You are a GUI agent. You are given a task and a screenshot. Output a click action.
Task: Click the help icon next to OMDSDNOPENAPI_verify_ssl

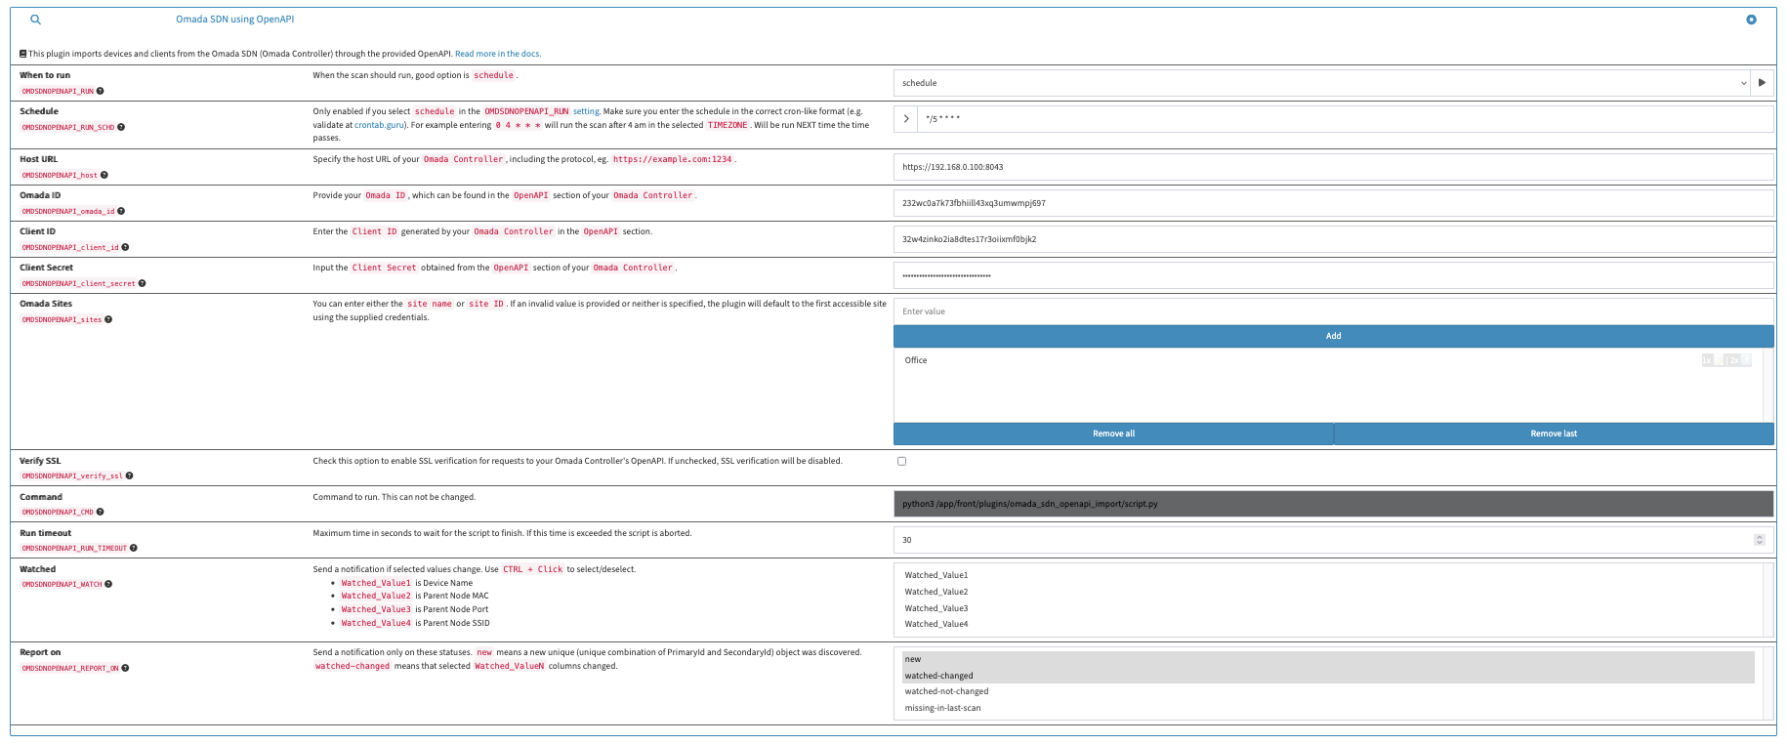pyautogui.click(x=130, y=475)
